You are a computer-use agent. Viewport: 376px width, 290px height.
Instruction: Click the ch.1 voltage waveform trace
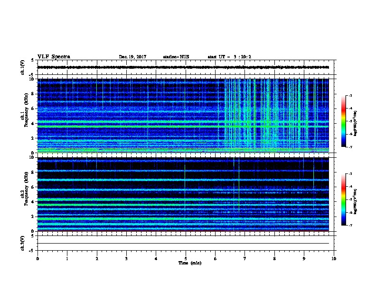click(183, 67)
